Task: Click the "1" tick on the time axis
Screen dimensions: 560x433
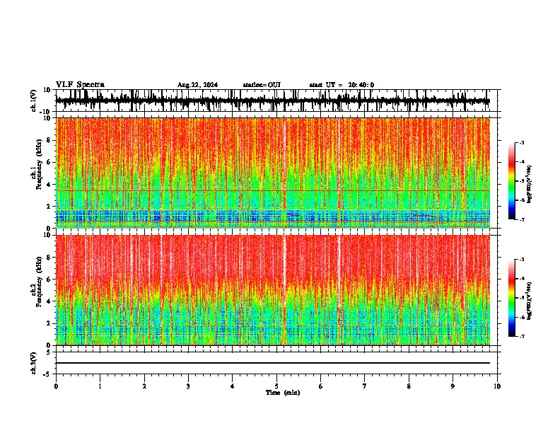Action: point(100,386)
